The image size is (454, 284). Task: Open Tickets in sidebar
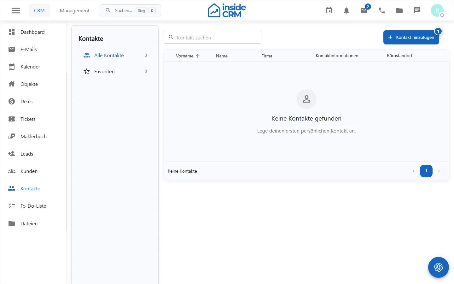coord(33,119)
